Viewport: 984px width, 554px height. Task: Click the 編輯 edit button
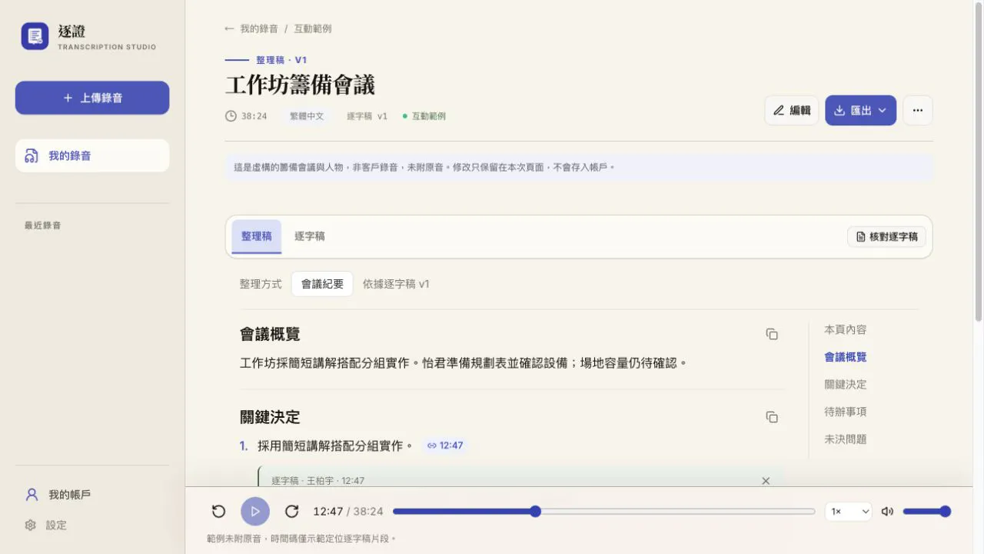tap(792, 110)
